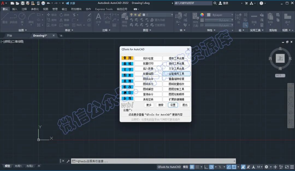
Task: Click 全能编号工具 button in QTools dialog
Action: pos(176,74)
